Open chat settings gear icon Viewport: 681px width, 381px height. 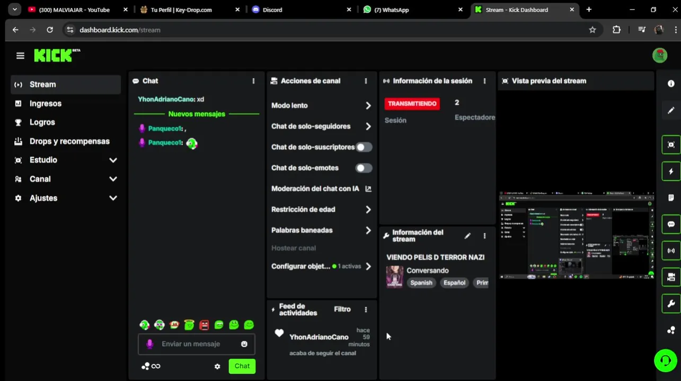[217, 366]
